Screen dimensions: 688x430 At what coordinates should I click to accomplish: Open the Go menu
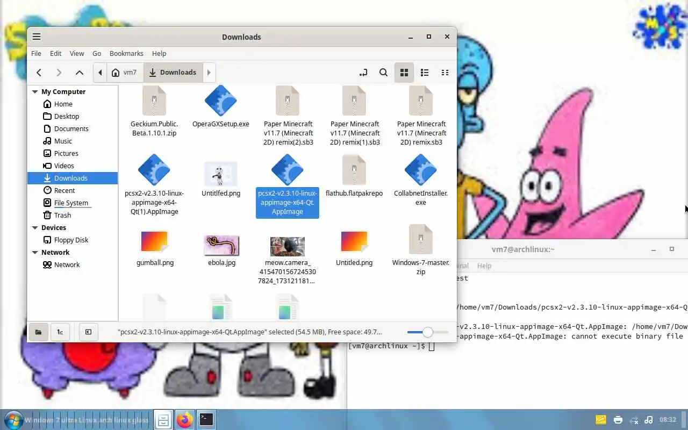click(97, 54)
